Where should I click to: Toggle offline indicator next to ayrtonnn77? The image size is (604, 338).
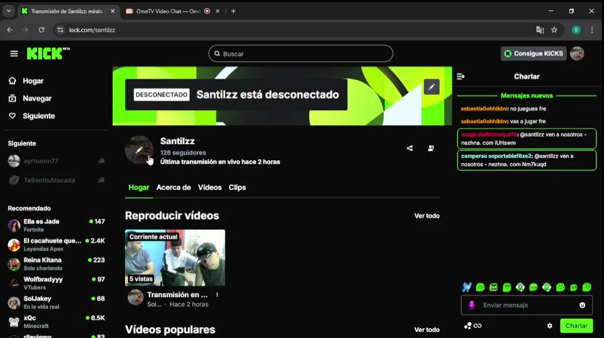click(101, 161)
